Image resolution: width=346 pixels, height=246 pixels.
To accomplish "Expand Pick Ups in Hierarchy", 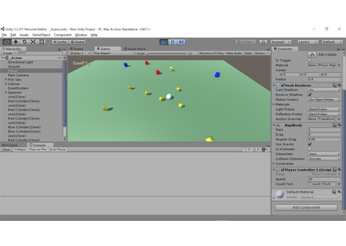I will (6, 79).
